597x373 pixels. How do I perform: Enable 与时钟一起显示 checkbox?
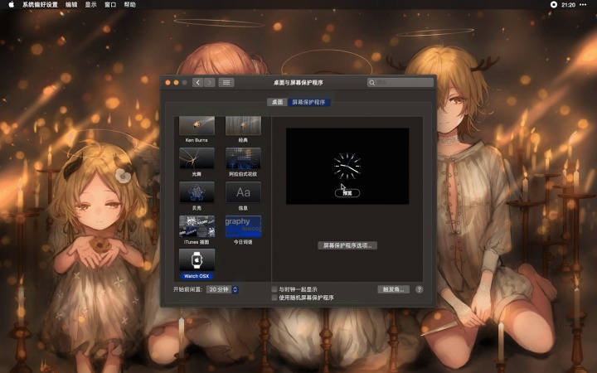[274, 289]
